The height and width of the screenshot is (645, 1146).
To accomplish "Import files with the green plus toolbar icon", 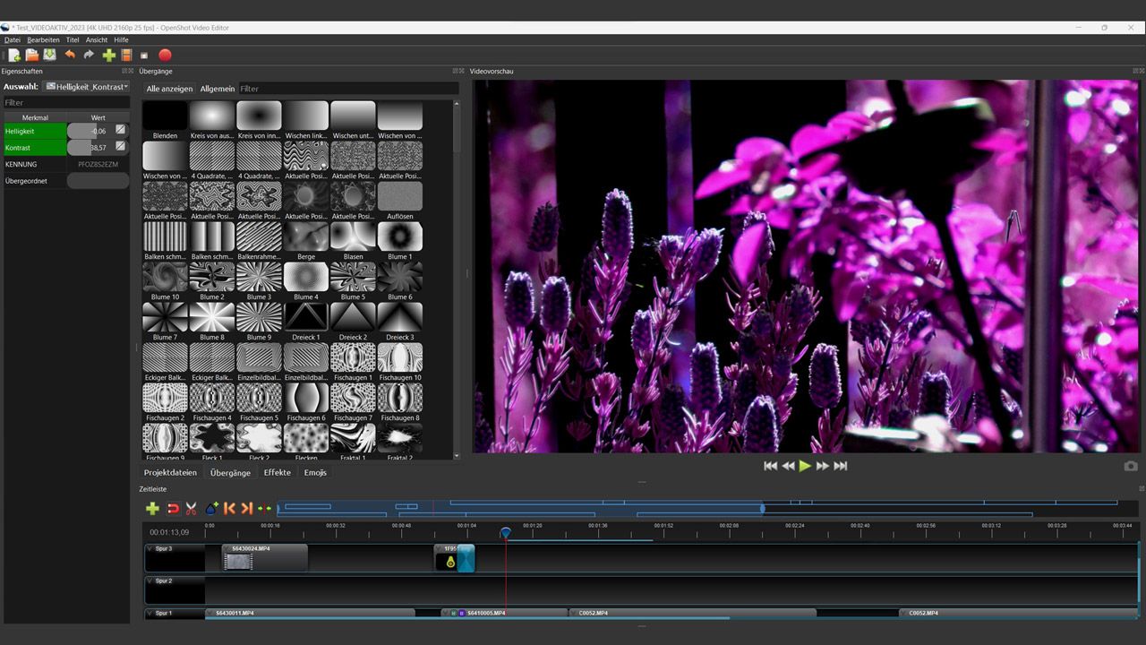I will tap(108, 55).
